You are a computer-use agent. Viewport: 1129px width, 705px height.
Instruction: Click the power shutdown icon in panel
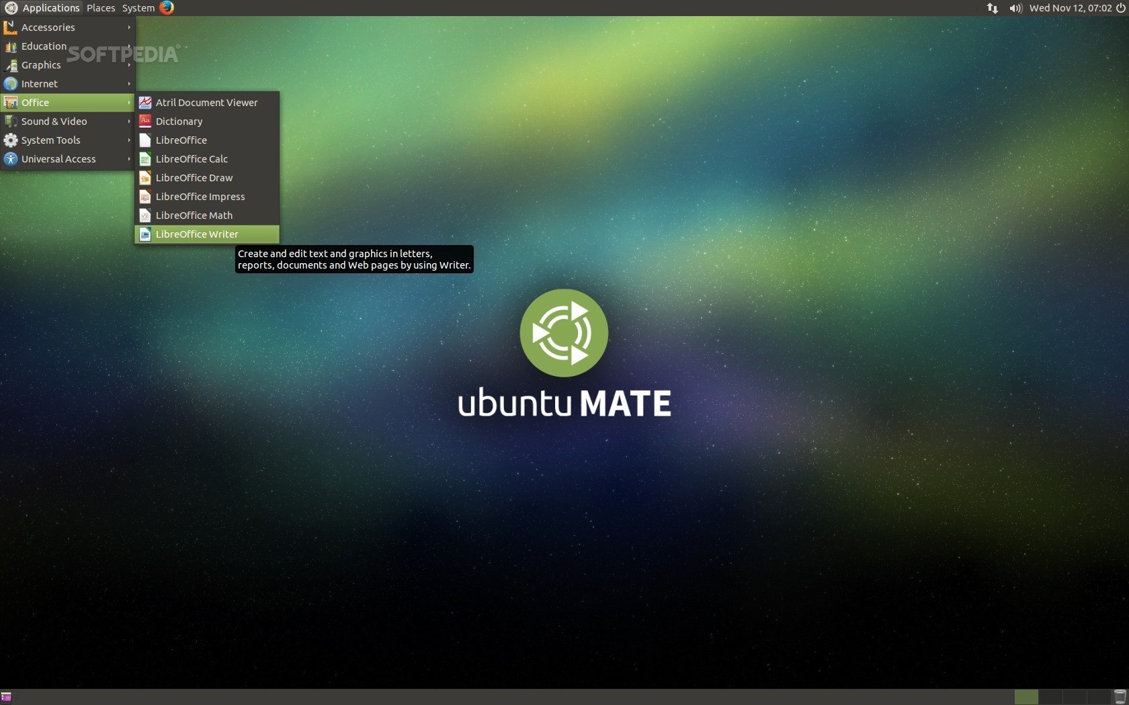(1120, 8)
